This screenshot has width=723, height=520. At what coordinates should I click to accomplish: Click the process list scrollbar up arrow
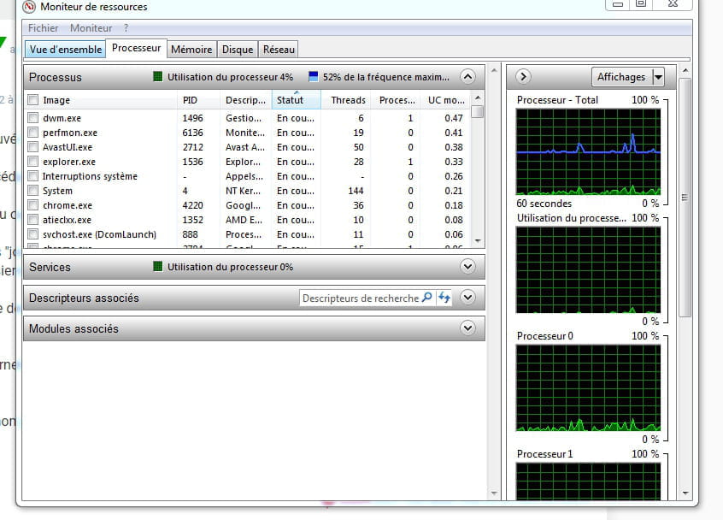pyautogui.click(x=478, y=97)
